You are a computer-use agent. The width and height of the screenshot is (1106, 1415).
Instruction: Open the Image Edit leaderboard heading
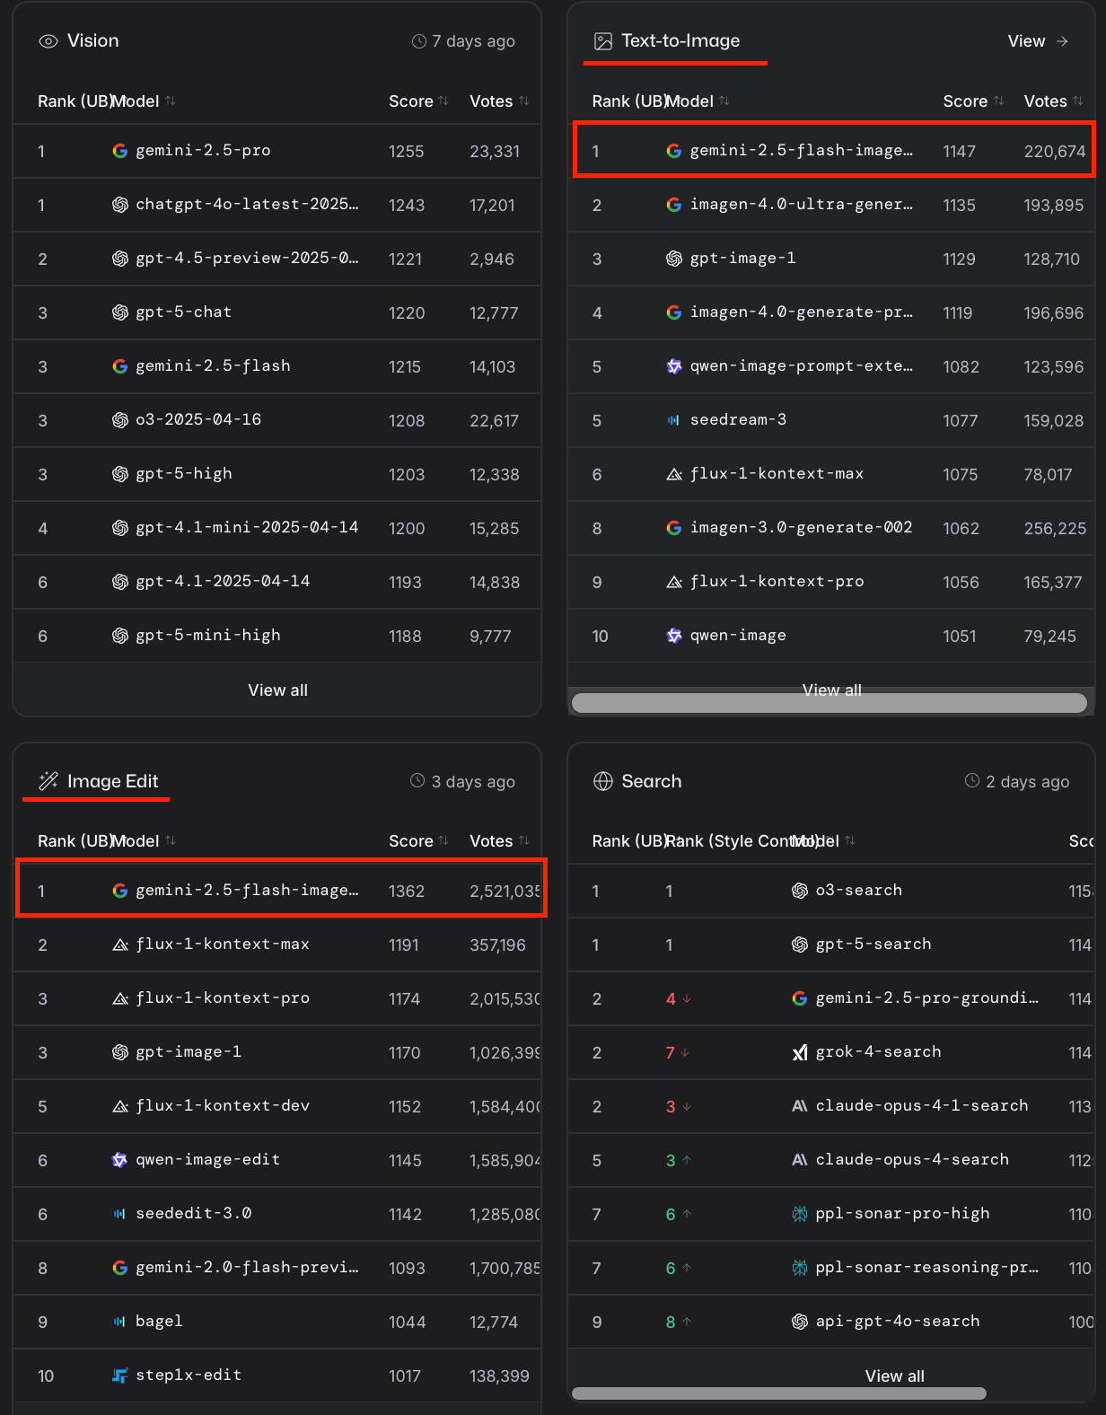pyautogui.click(x=112, y=781)
